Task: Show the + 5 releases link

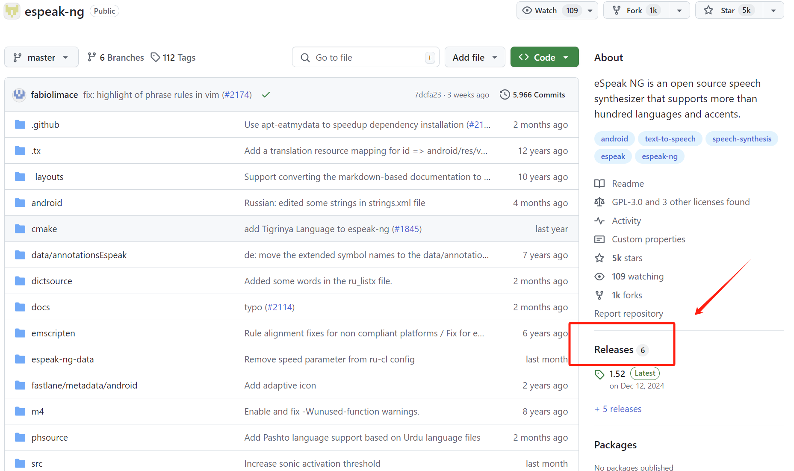Action: pos(618,409)
